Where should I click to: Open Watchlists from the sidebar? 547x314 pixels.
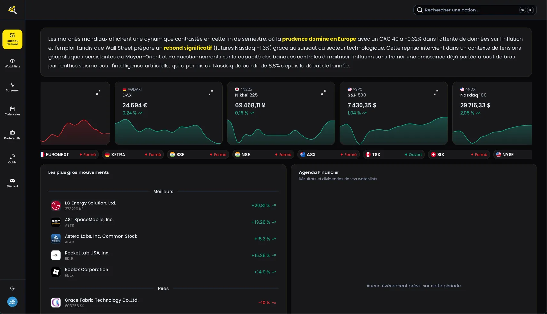pyautogui.click(x=12, y=63)
